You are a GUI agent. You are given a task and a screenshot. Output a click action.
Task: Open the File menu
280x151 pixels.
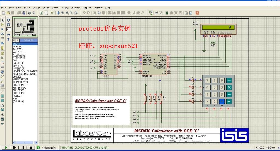pyautogui.click(x=3, y=8)
